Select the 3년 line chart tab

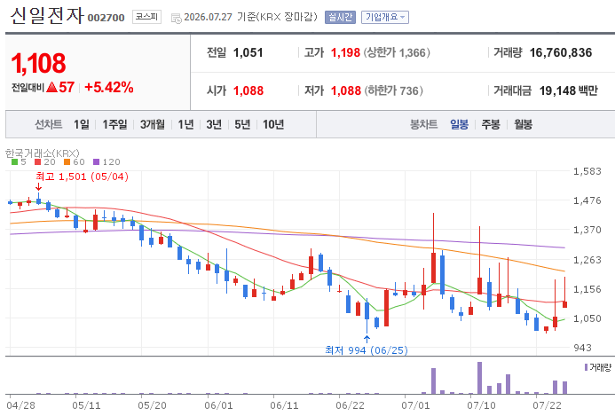tap(214, 125)
